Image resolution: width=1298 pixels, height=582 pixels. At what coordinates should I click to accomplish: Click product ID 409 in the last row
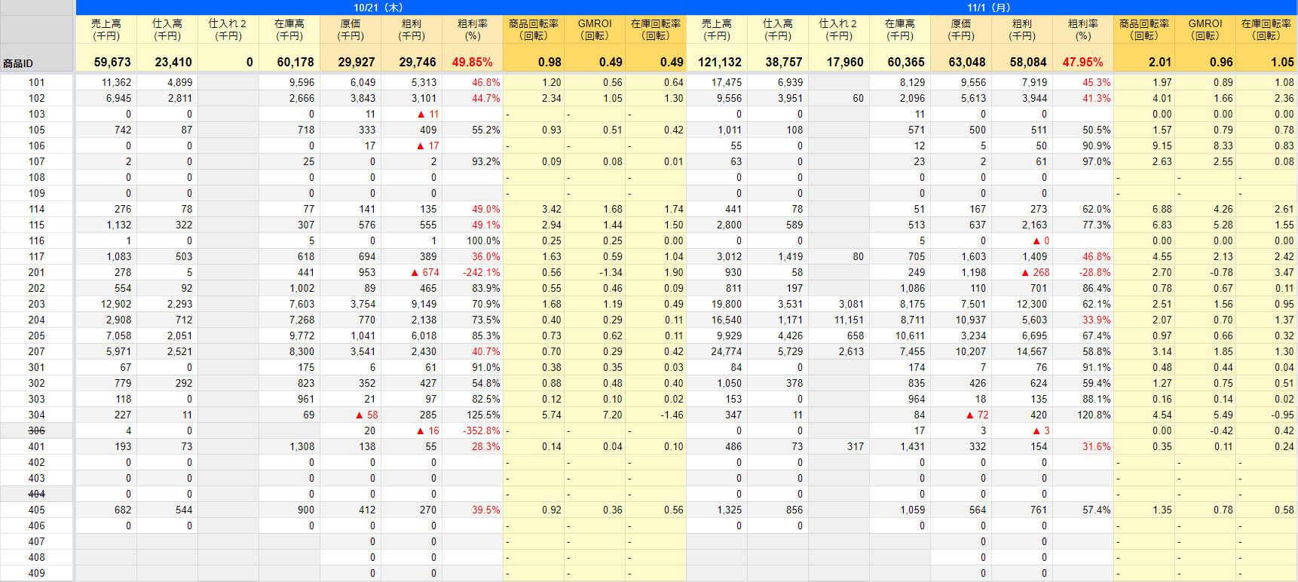36,573
